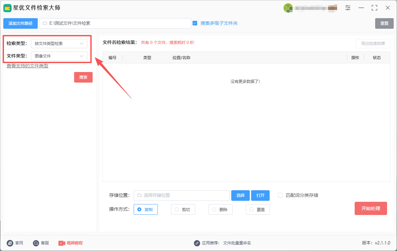
Task: Click the 操作 column header
Action: tap(355, 57)
